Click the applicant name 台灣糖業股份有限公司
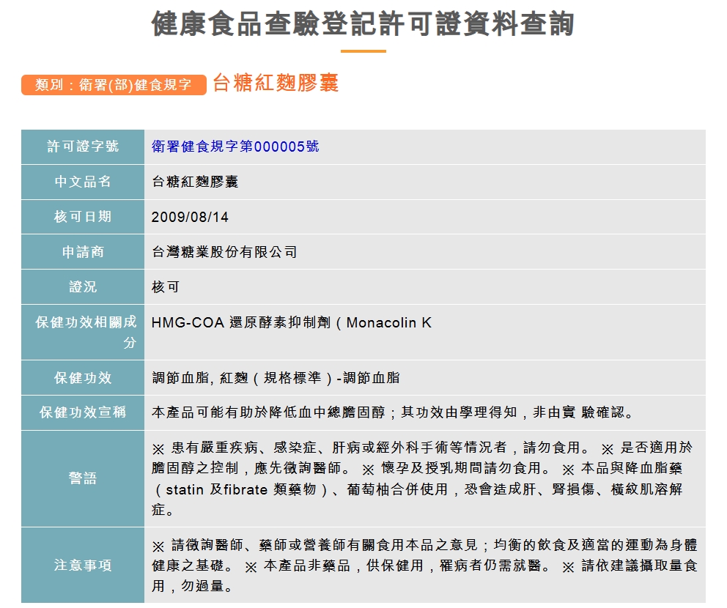Viewport: 727px width, 608px height. click(x=224, y=252)
